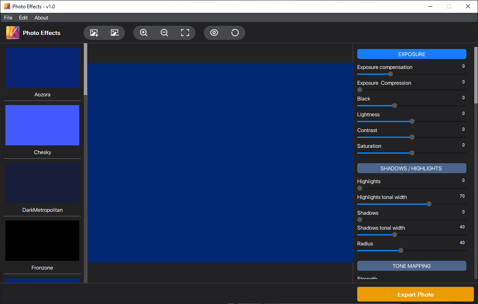Select the Chesky effect thumbnail
Image resolution: width=478 pixels, height=304 pixels.
click(42, 125)
